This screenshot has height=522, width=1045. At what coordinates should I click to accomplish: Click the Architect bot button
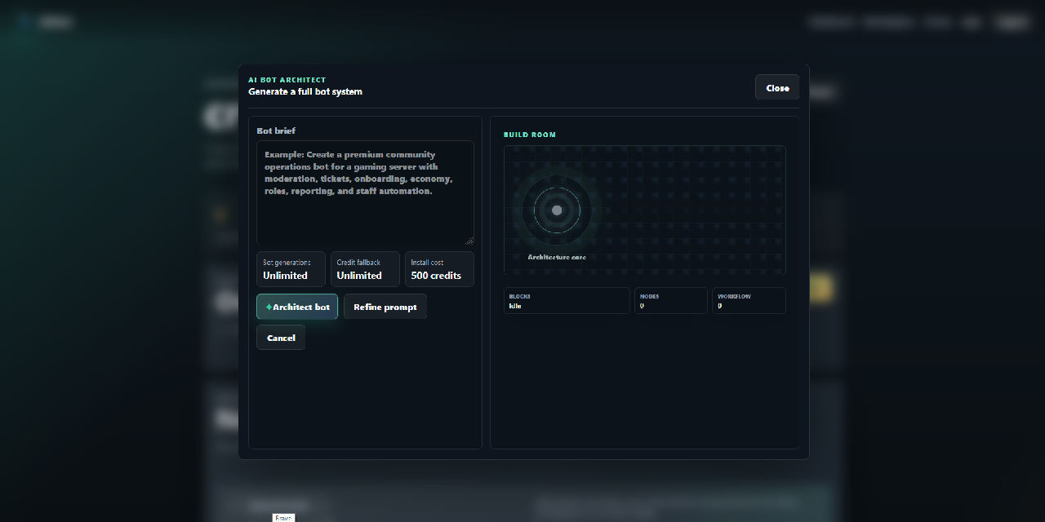[297, 307]
